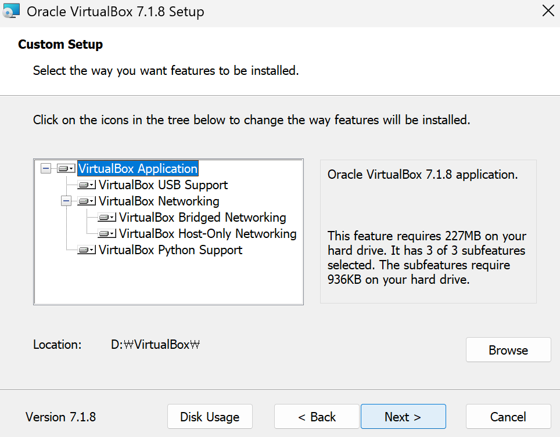Select VirtualBox USB Support feature
The height and width of the screenshot is (437, 560).
pos(163,185)
